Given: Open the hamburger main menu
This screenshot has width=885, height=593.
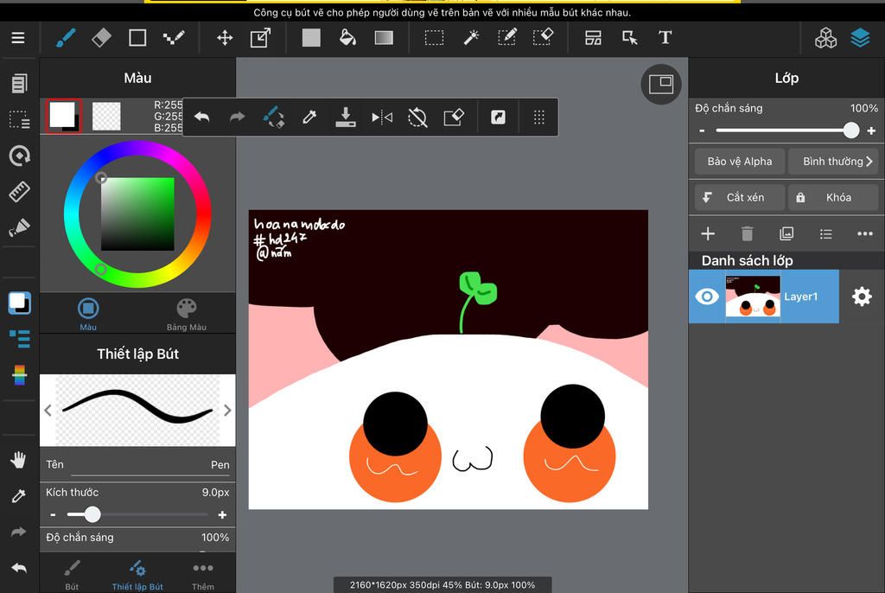Looking at the screenshot, I should (18, 38).
